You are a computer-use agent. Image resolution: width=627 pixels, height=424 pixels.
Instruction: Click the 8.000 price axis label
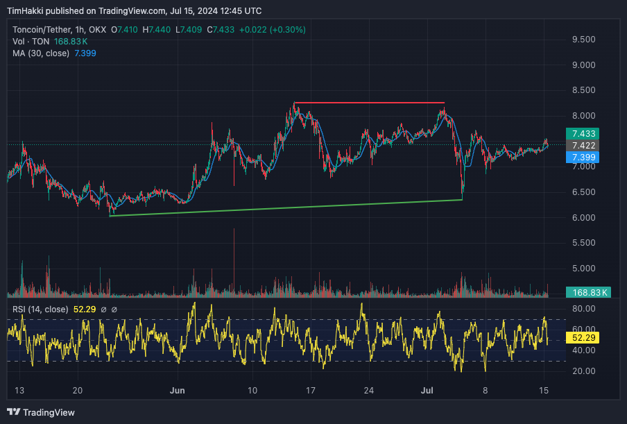[x=583, y=116]
